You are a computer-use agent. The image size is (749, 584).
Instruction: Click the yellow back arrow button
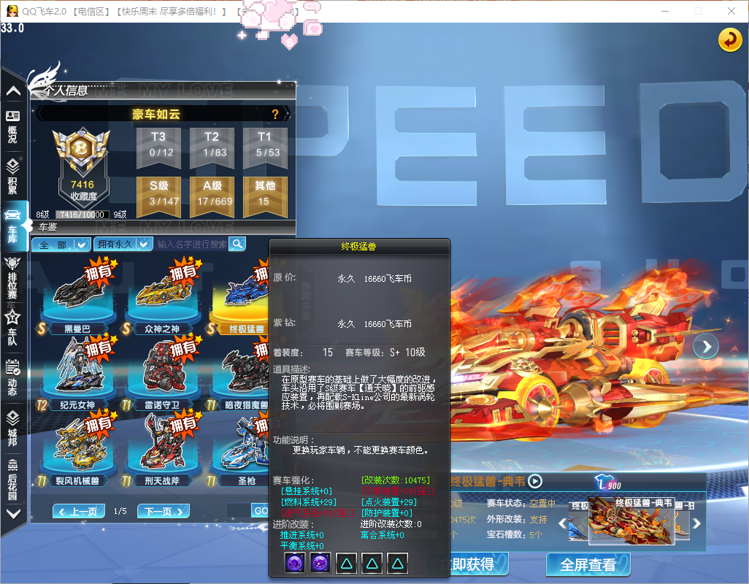coord(730,39)
